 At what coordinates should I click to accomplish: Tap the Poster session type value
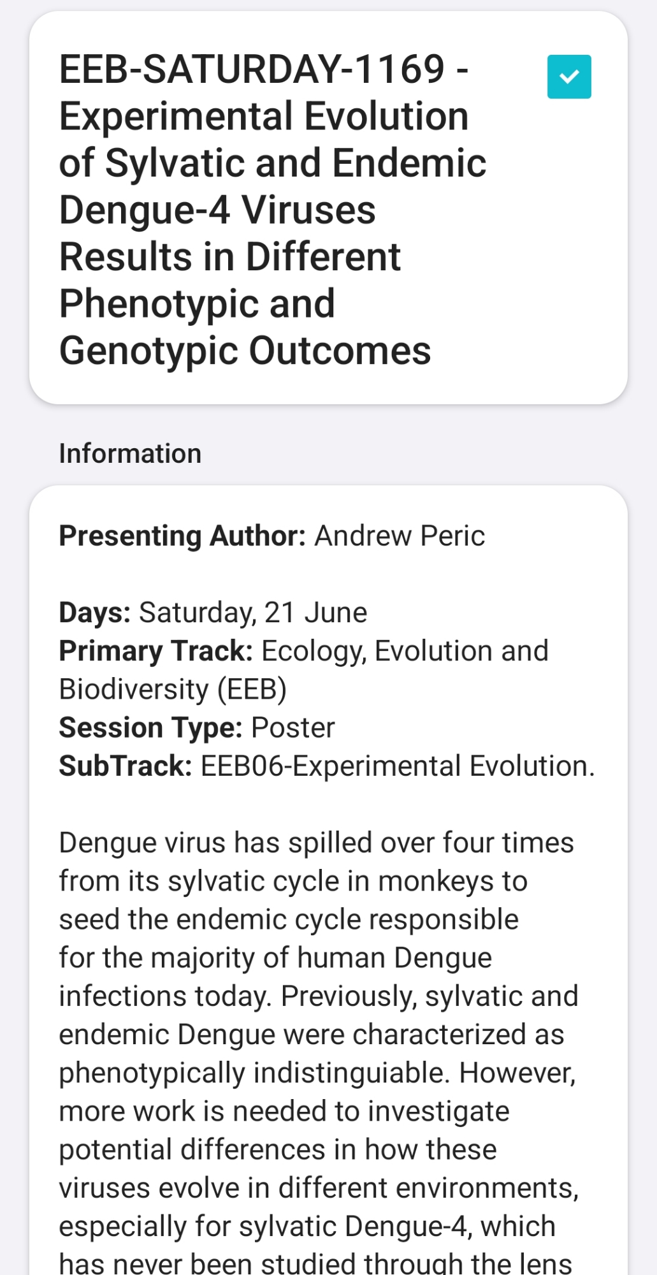(x=293, y=727)
